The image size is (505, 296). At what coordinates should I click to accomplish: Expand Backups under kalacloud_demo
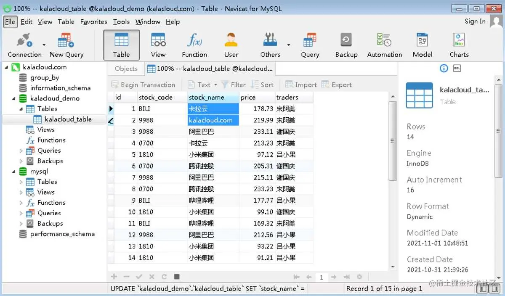21,161
